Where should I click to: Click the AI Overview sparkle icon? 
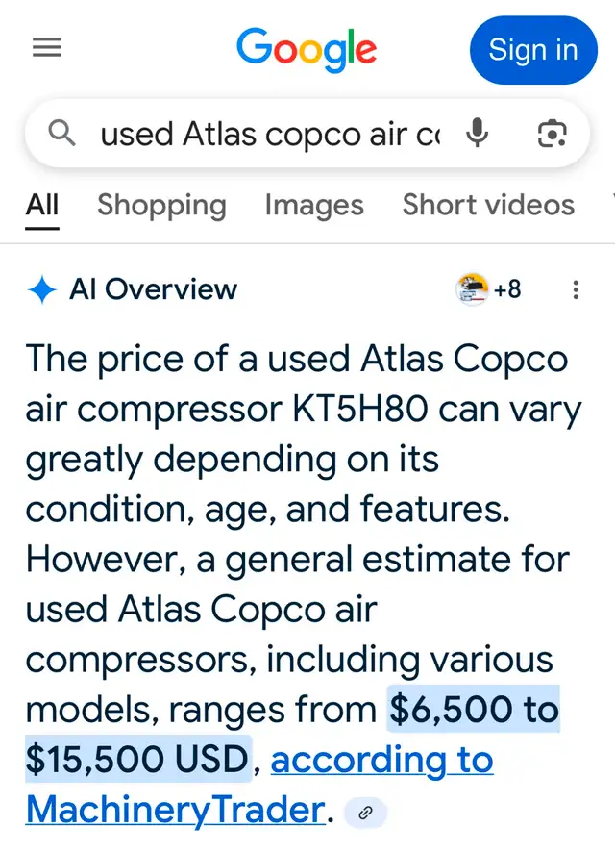pos(42,289)
